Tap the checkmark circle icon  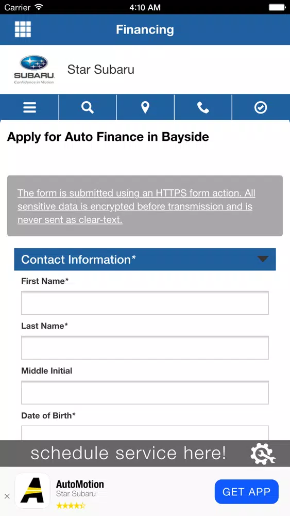(261, 107)
